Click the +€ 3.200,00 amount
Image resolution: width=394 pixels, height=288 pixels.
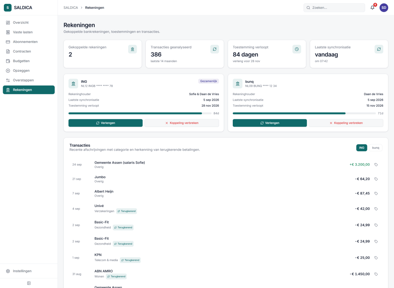pyautogui.click(x=360, y=165)
